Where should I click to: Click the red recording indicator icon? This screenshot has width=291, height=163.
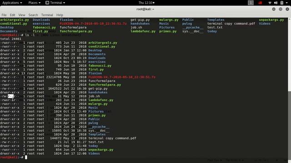260,3
